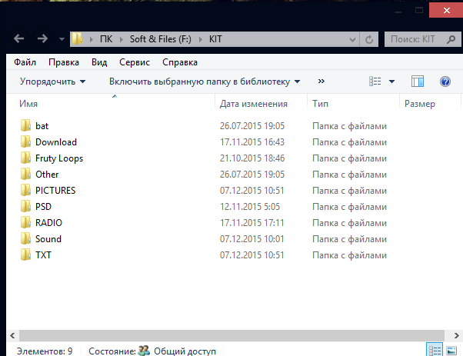This screenshot has width=463, height=356.
Task: Sort by Дата изменения column header
Action: pyautogui.click(x=254, y=104)
